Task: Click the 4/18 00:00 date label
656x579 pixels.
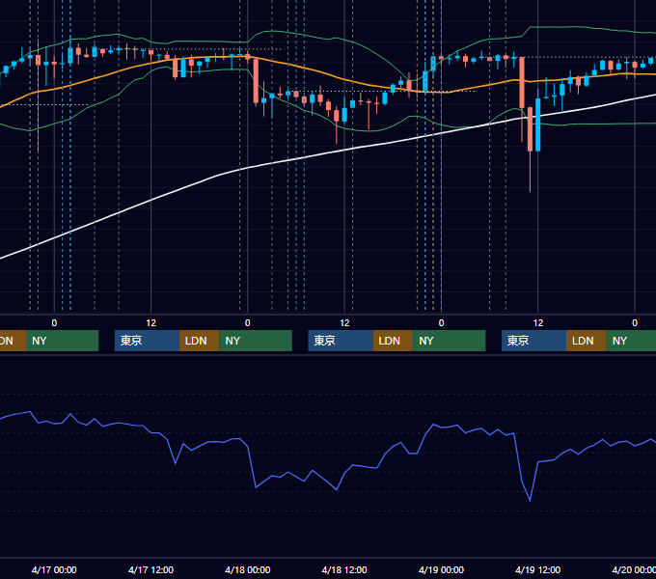Action: (x=248, y=569)
